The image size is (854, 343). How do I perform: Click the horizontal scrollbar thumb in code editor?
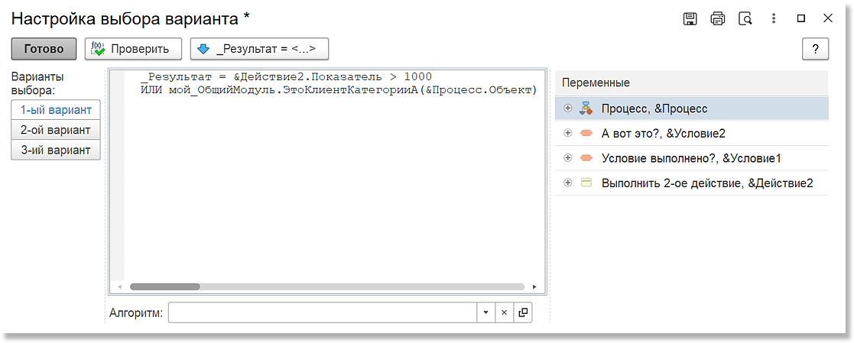click(x=165, y=286)
